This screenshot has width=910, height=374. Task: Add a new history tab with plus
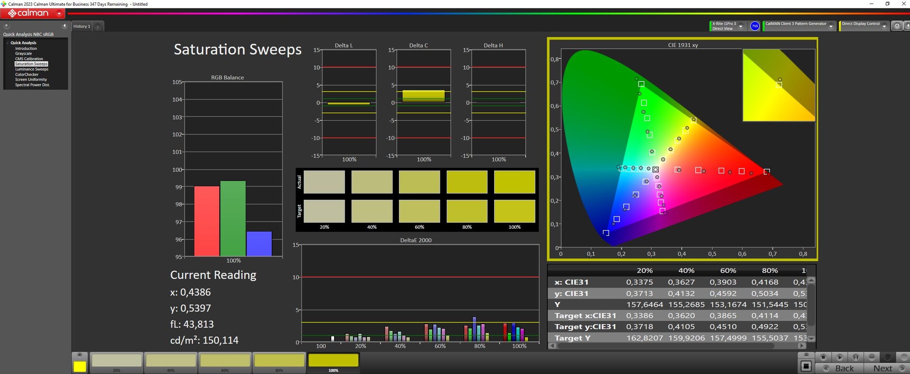[98, 27]
